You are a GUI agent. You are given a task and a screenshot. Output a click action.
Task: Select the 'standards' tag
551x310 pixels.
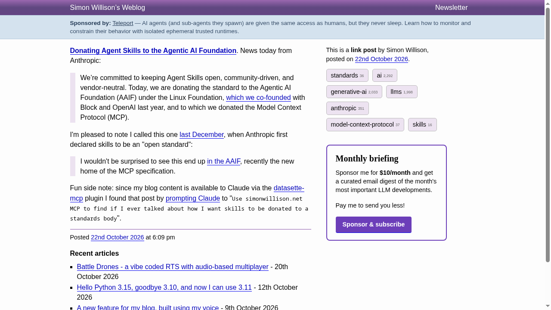[347, 75]
